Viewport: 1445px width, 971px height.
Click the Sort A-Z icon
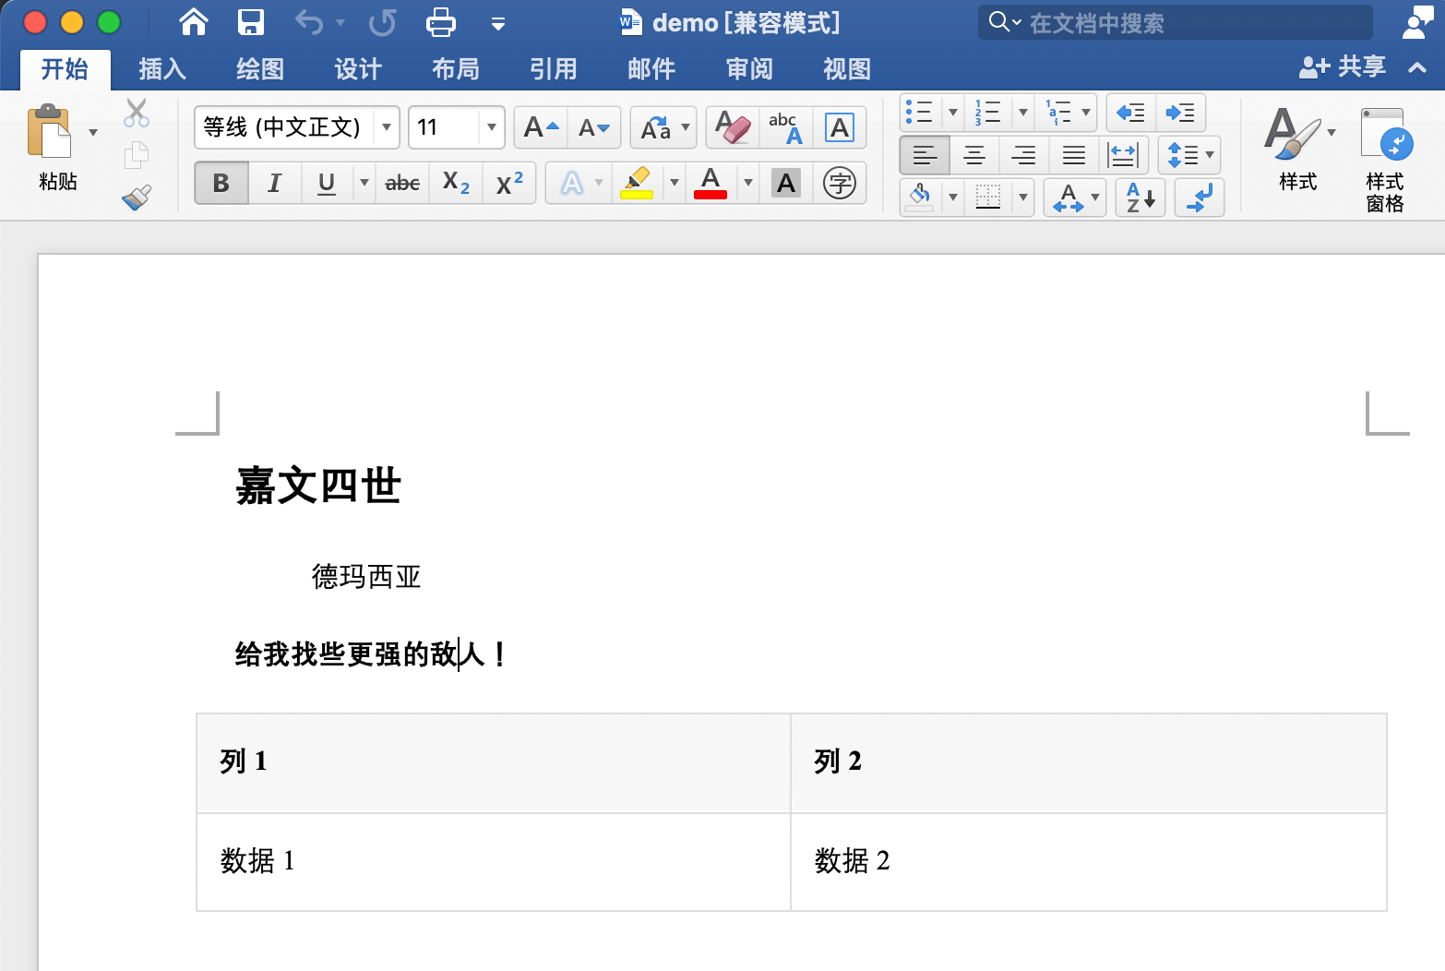point(1140,197)
